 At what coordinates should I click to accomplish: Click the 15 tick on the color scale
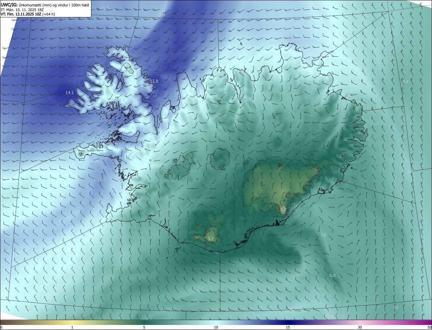(x=288, y=327)
